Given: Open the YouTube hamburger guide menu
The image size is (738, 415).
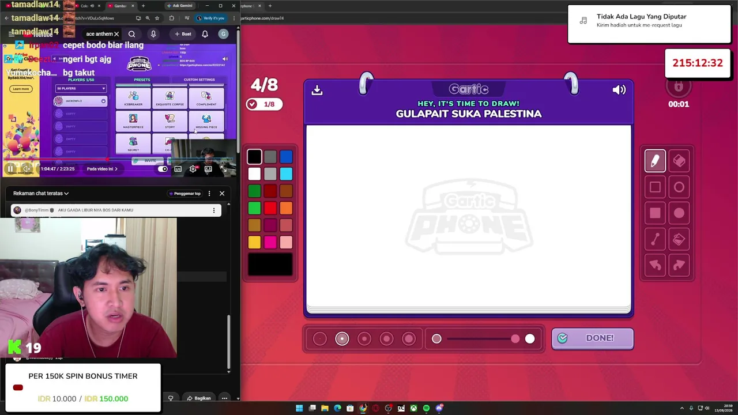Looking at the screenshot, I should tap(11, 34).
